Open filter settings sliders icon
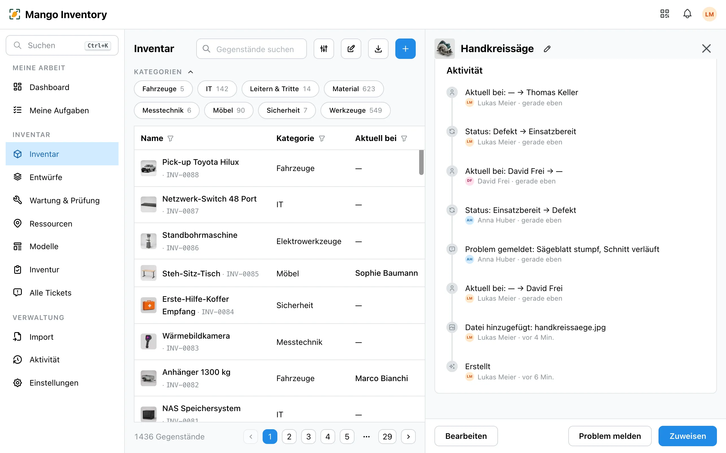 tap(324, 48)
